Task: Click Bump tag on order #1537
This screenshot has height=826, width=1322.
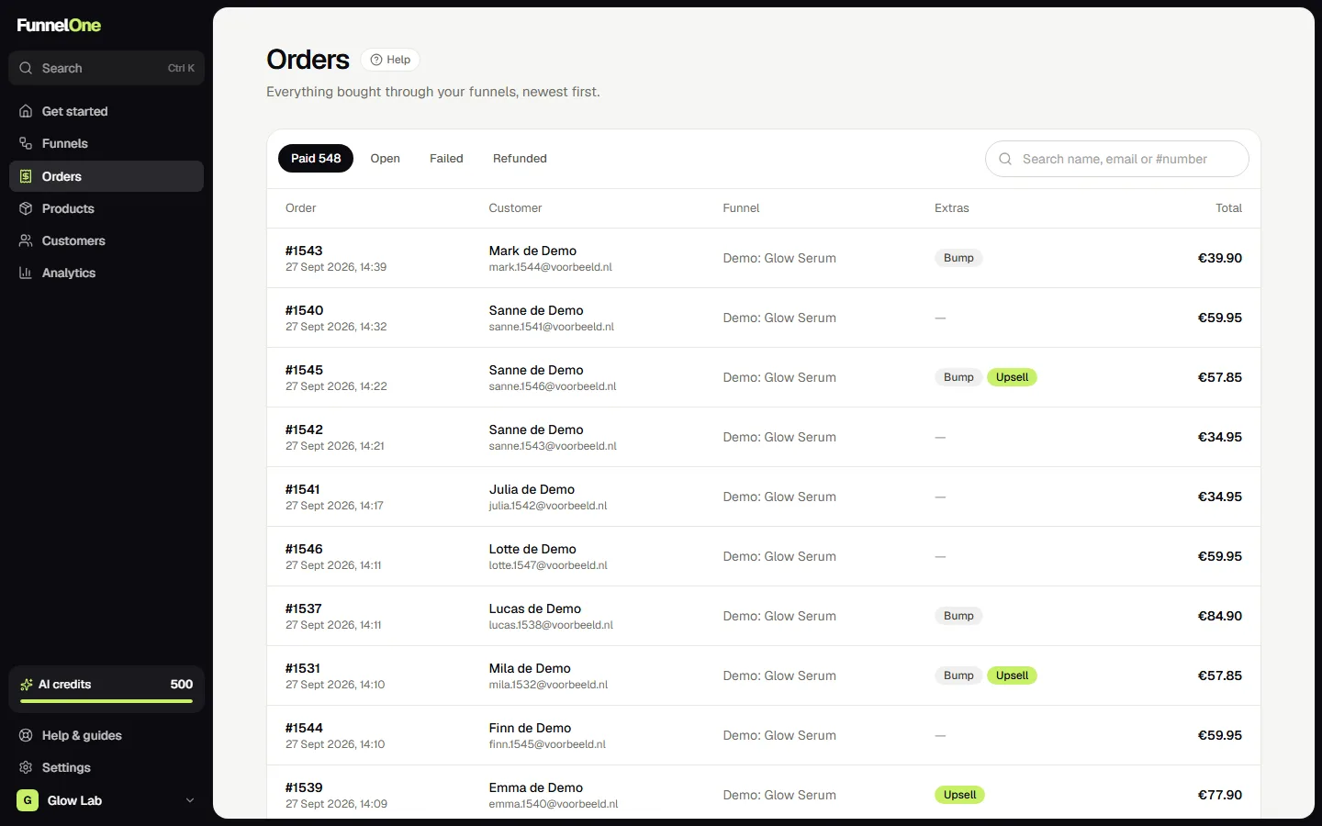Action: (958, 616)
